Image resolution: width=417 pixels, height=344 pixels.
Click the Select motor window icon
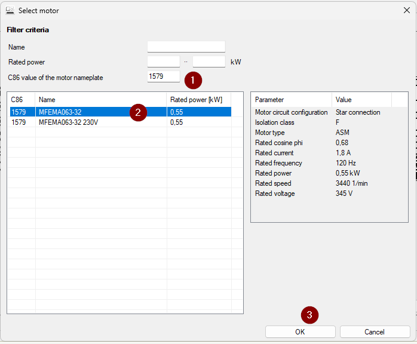[x=10, y=11]
